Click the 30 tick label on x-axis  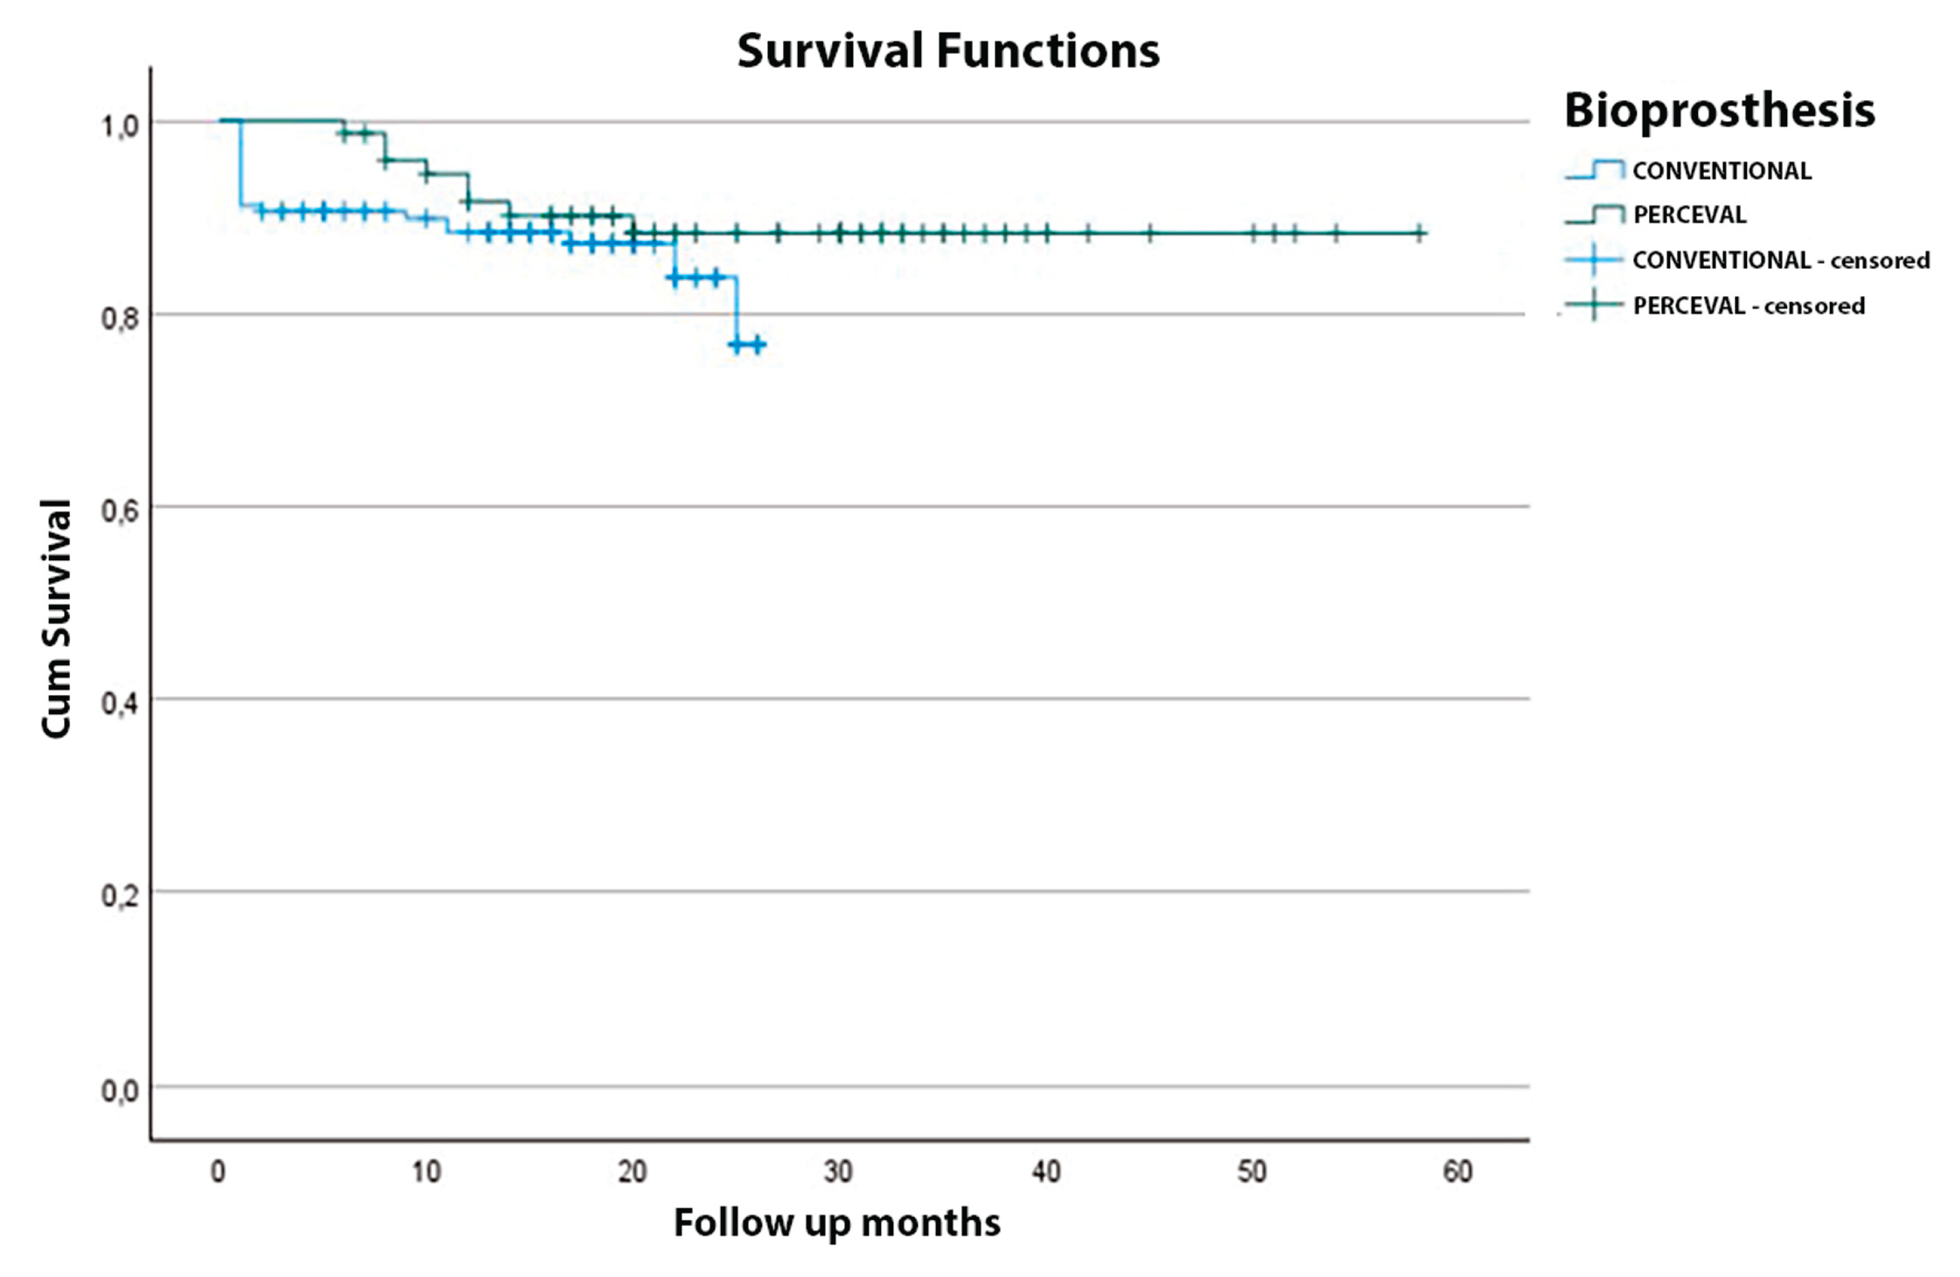(x=838, y=1171)
